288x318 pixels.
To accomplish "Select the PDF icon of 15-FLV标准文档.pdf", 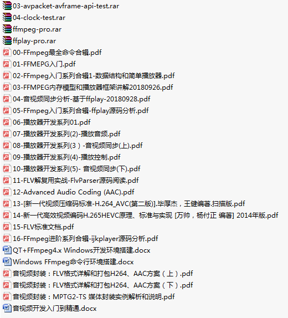I will pos(7,227).
